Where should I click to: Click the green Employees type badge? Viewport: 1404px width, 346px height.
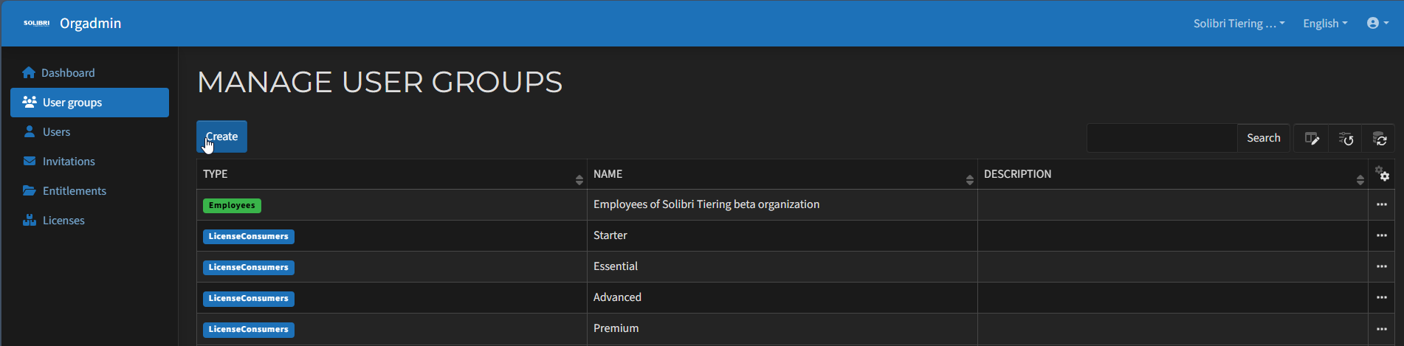click(x=232, y=206)
